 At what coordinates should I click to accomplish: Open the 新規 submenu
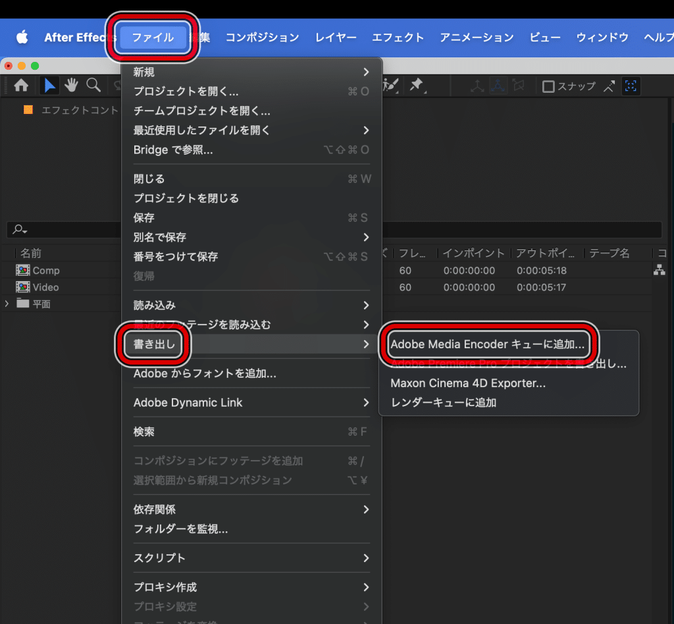(x=250, y=72)
